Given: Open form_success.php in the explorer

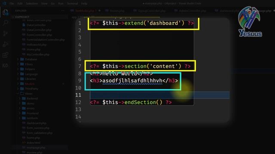Looking at the screenshot, I should (x=38, y=128).
